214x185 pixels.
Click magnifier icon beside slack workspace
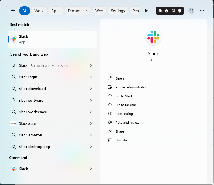click(x=14, y=112)
